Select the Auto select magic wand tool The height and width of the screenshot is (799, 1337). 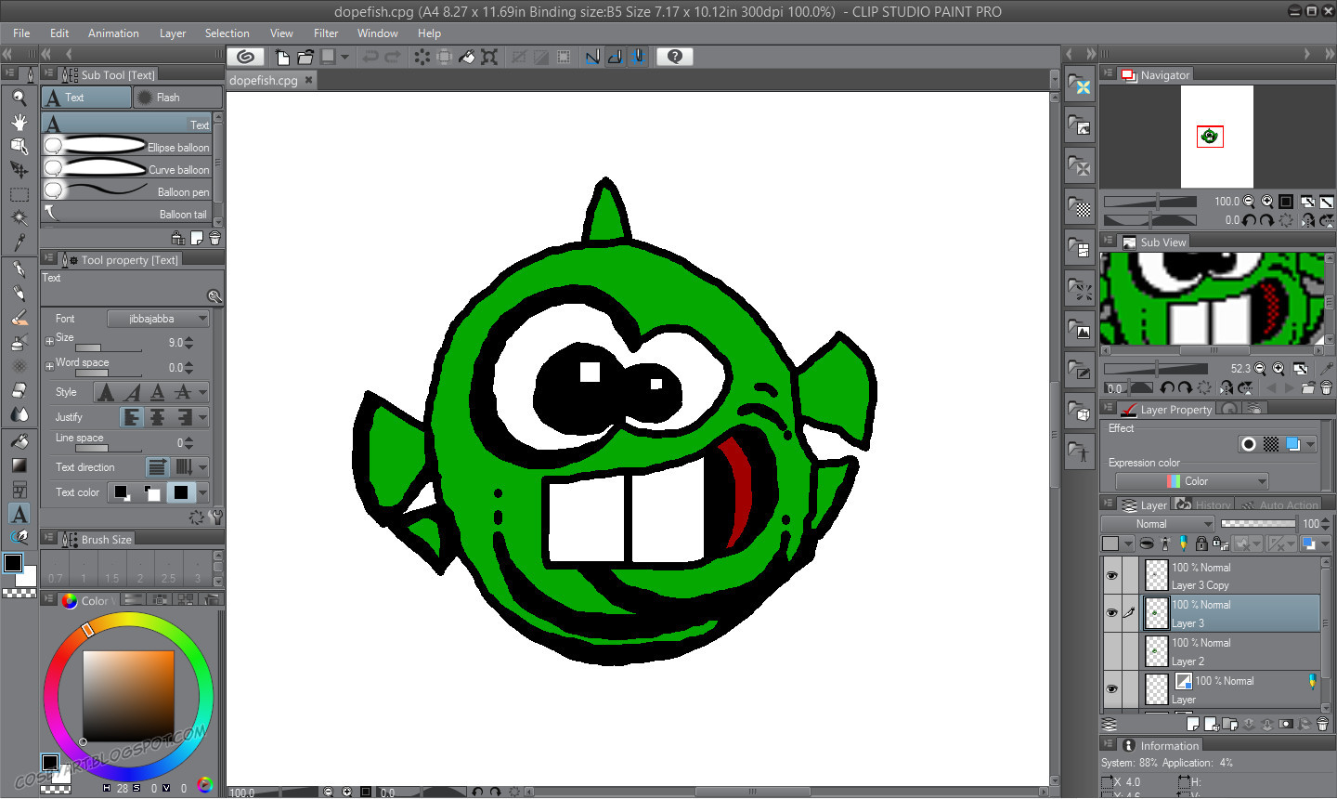point(19,218)
